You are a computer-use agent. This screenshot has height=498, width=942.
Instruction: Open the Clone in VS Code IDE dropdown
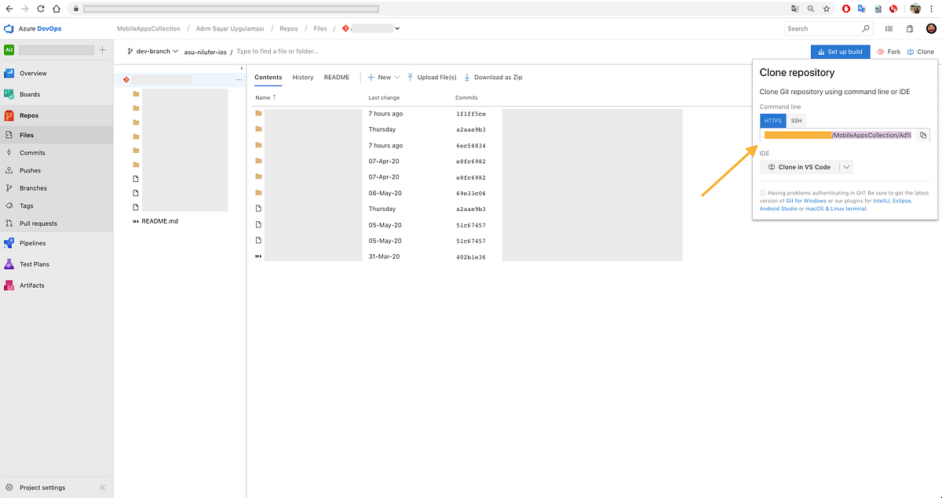coord(846,166)
